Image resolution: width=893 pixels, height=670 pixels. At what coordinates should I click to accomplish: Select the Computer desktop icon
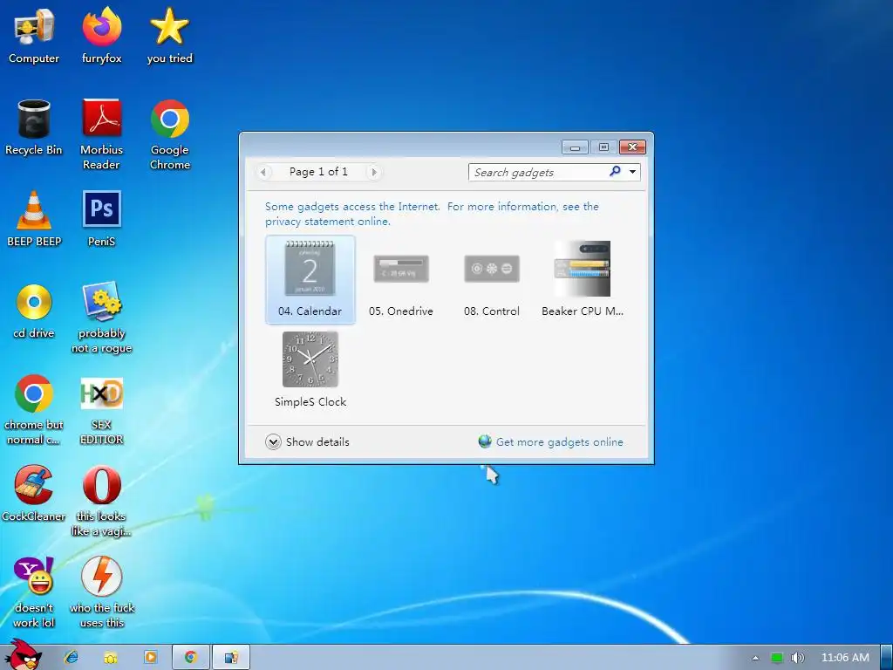tap(34, 37)
